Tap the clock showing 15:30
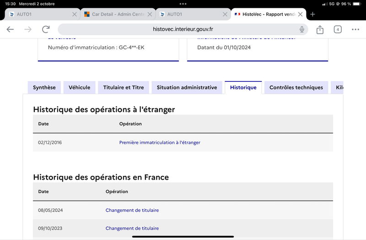This screenshot has width=366, height=240. coord(10,4)
